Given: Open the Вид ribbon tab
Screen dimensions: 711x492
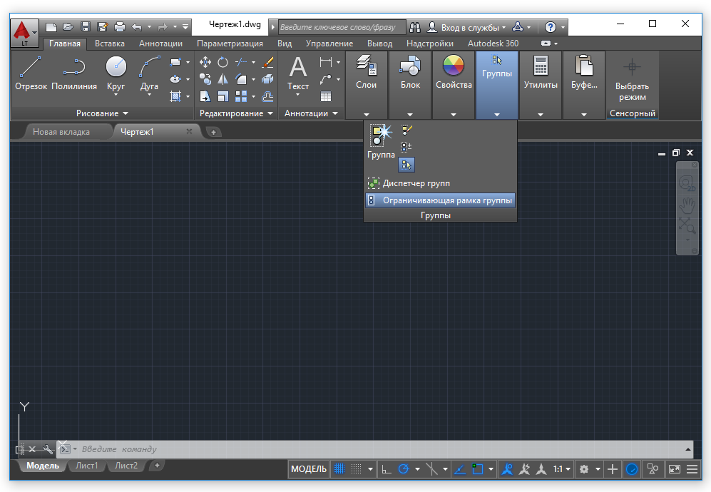Looking at the screenshot, I should 285,43.
